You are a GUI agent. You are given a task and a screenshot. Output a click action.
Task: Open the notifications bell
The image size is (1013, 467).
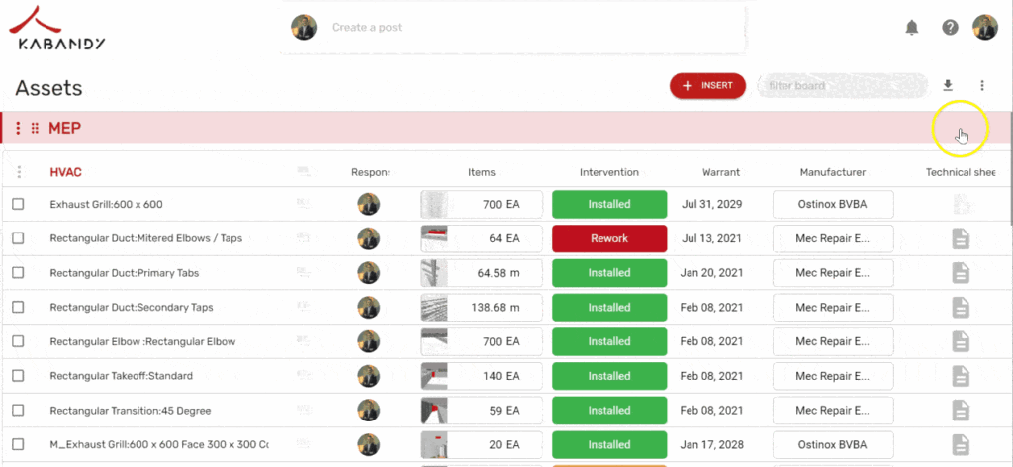click(x=912, y=28)
